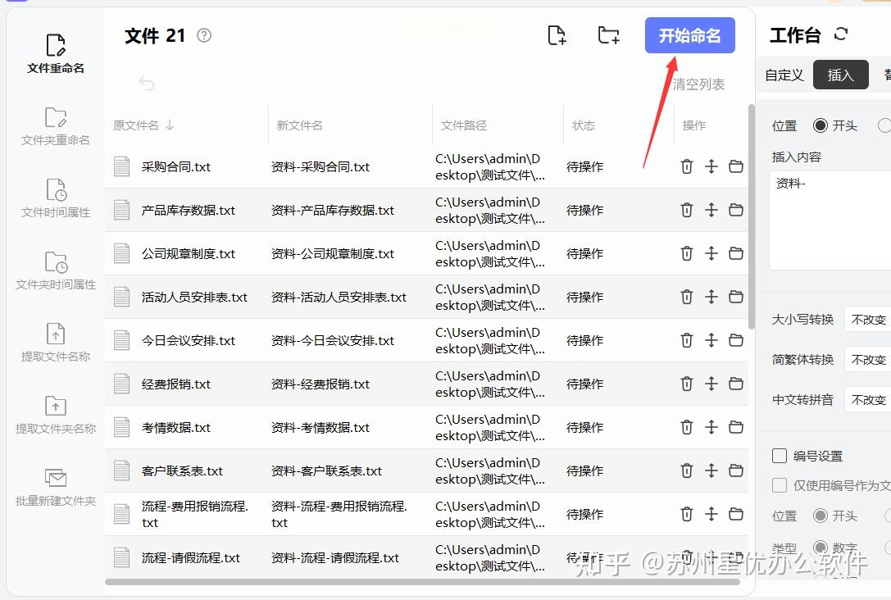Open the 文件夹重命名 sidebar tool
The image size is (891, 600).
point(56,126)
